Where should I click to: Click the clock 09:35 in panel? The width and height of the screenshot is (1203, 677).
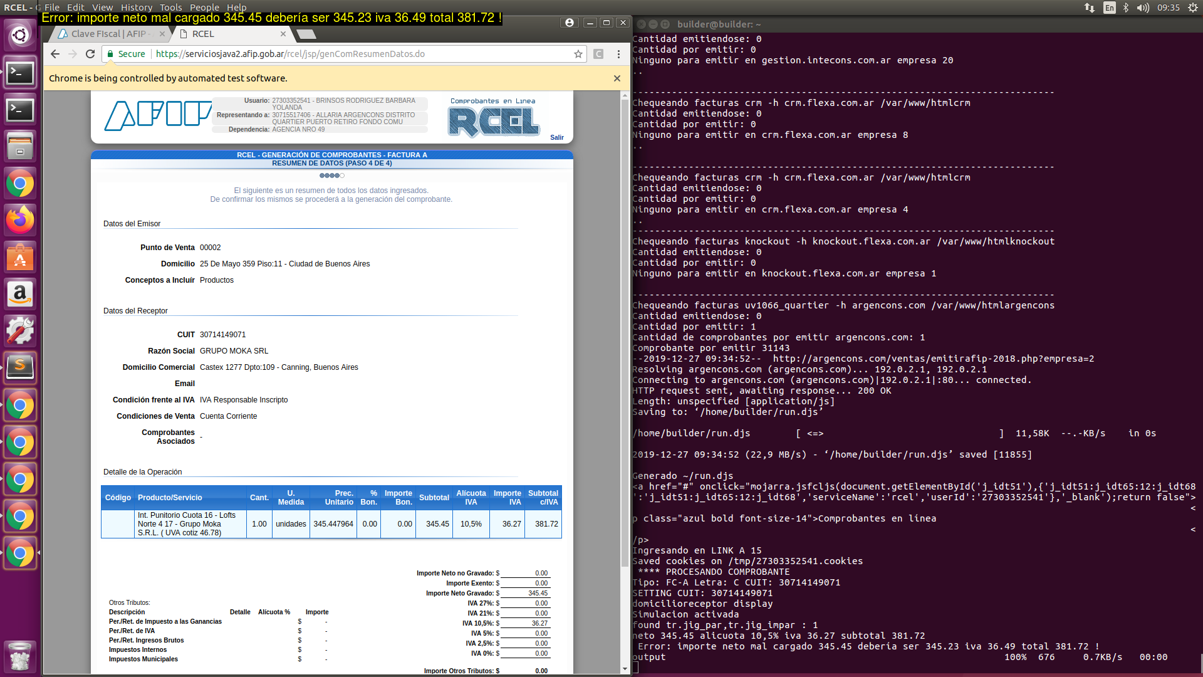[1169, 8]
